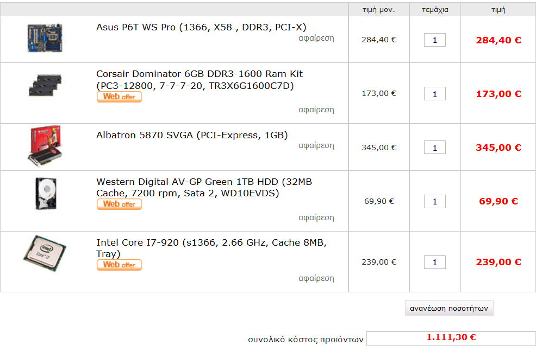Focus the quantity field for Western Digital HDD

(x=435, y=201)
